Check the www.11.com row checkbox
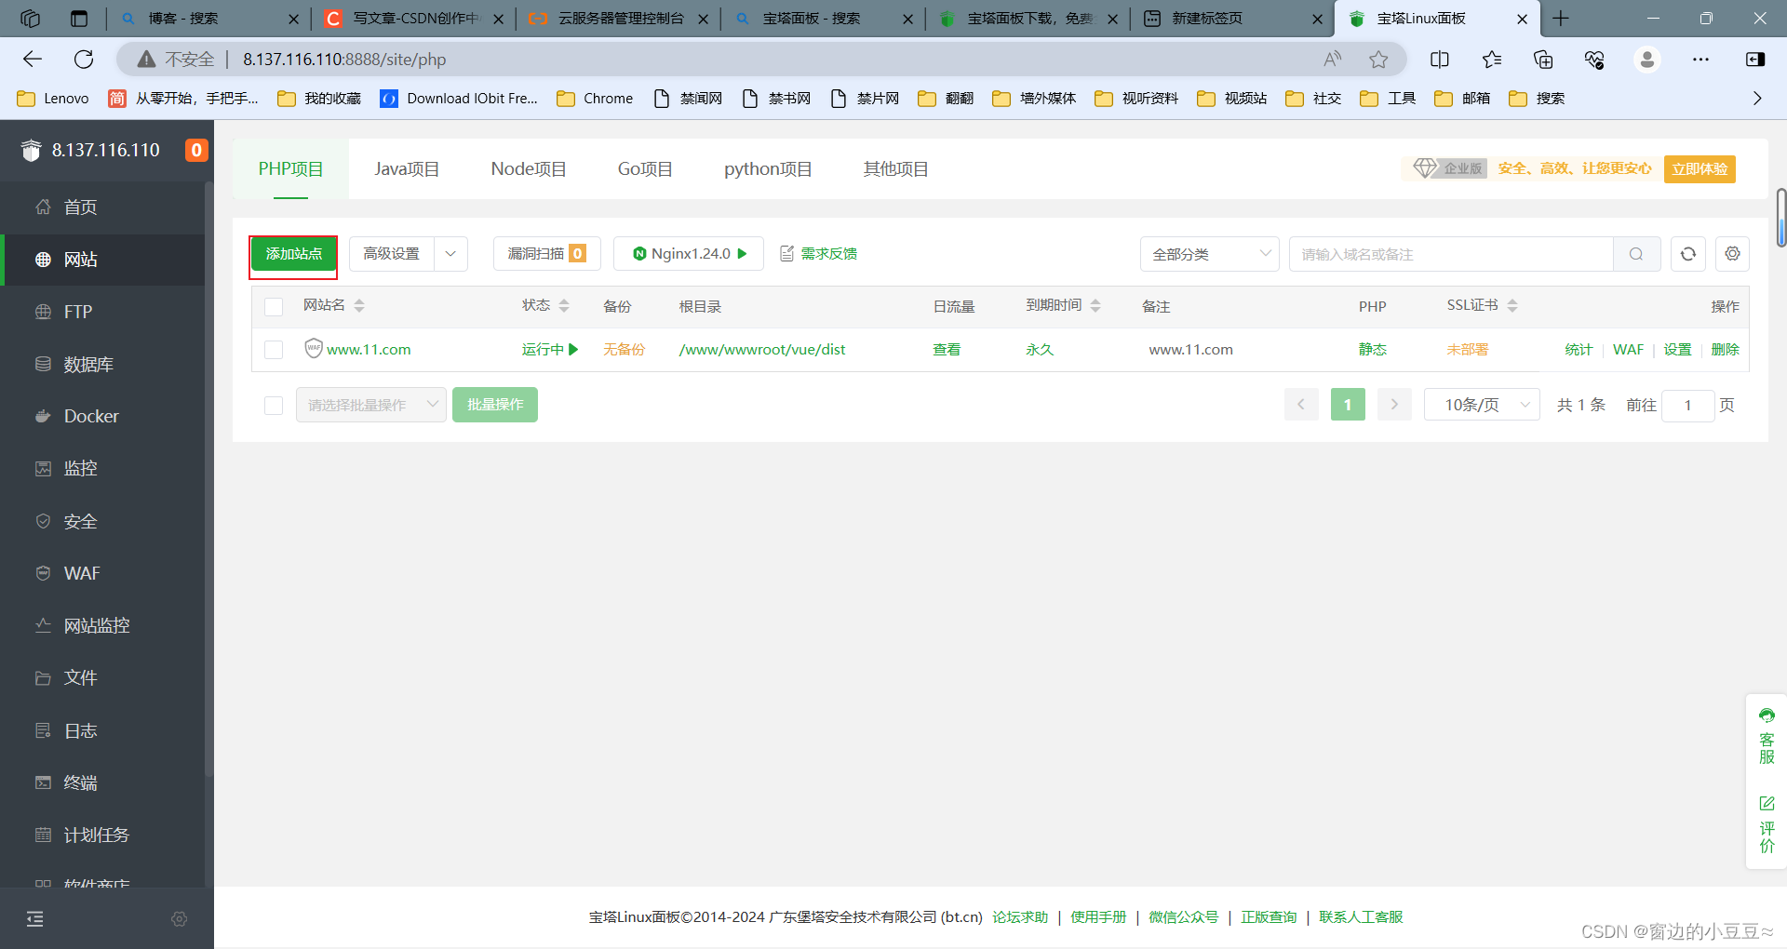The height and width of the screenshot is (949, 1787). [274, 350]
